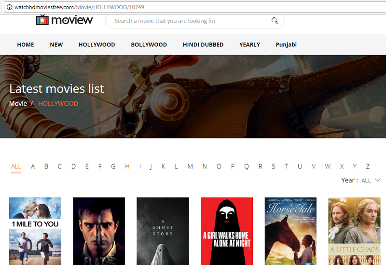Image resolution: width=386 pixels, height=265 pixels.
Task: Click the site info icon in address bar
Action: (9, 7)
